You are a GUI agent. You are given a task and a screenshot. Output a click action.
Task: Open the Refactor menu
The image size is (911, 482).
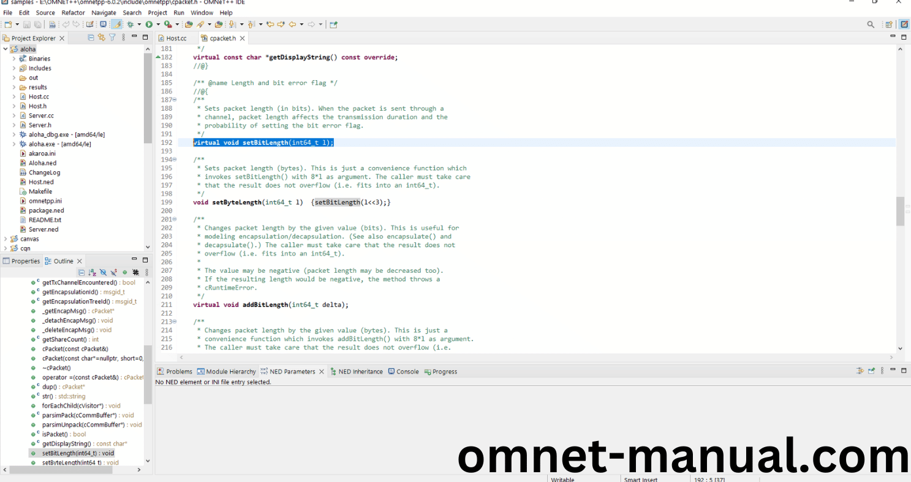pyautogui.click(x=73, y=12)
